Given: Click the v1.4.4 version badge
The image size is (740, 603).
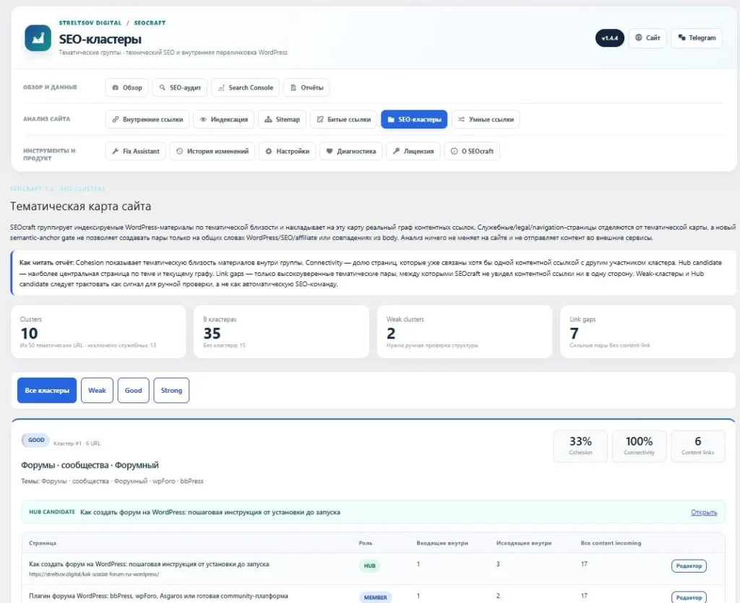Looking at the screenshot, I should coord(610,38).
